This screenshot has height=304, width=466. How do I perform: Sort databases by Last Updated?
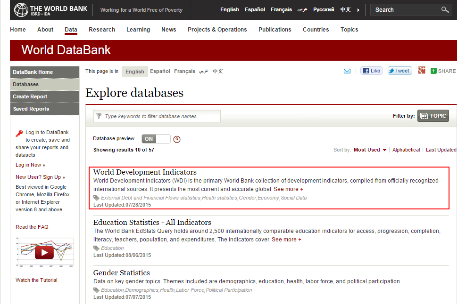pos(441,150)
